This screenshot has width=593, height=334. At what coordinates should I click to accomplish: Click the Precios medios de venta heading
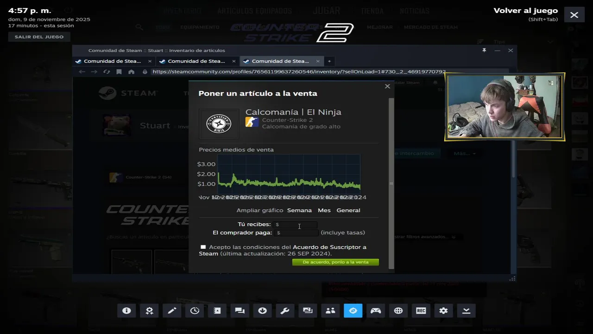tap(236, 150)
